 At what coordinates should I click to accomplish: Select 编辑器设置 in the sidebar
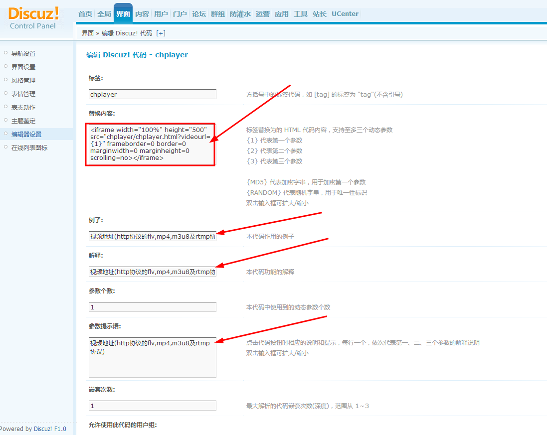(26, 134)
